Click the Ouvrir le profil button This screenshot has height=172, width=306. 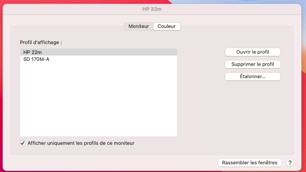[253, 52]
